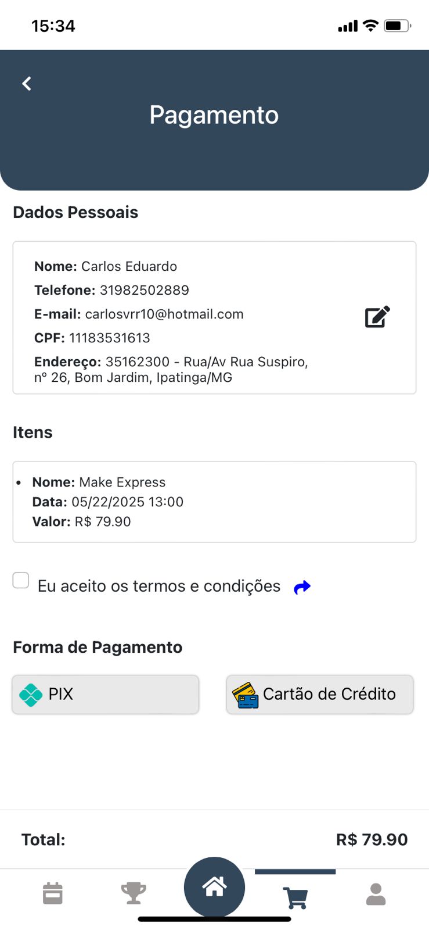Screen dimensions: 429x930
Task: Check the terms and conditions checkbox
Action: [x=21, y=580]
